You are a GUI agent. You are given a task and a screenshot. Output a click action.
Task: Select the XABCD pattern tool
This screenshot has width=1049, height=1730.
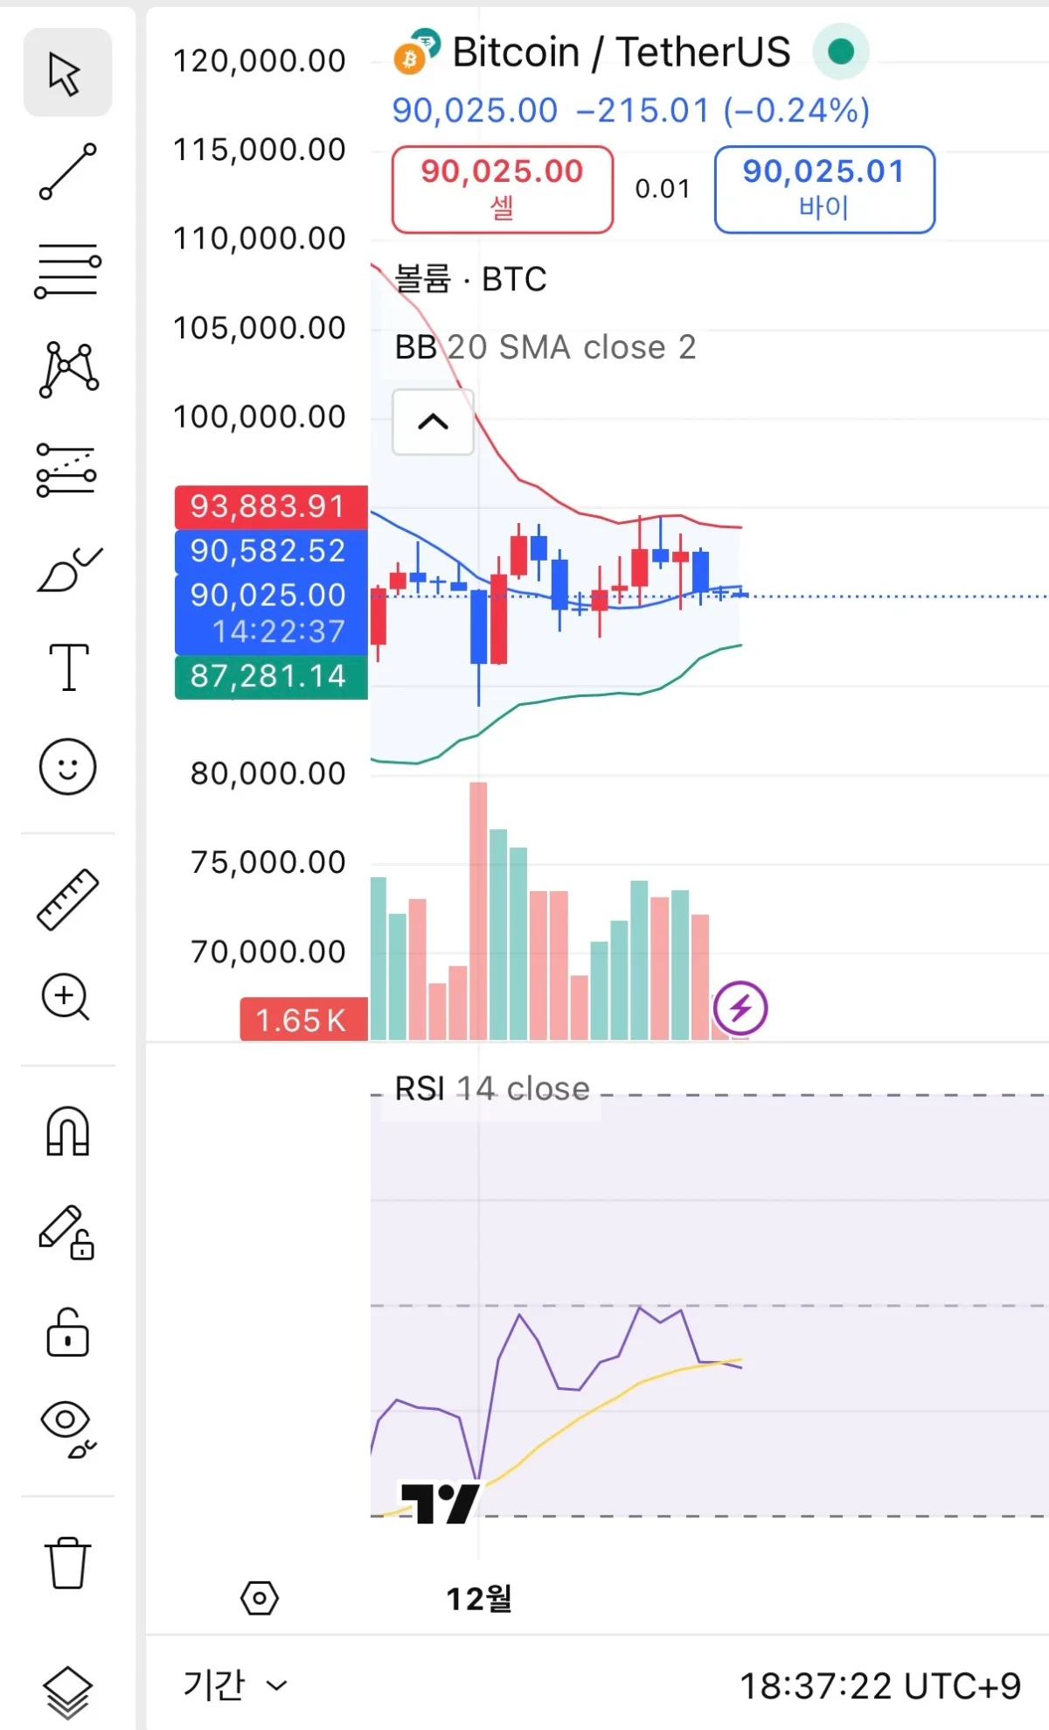click(x=67, y=370)
